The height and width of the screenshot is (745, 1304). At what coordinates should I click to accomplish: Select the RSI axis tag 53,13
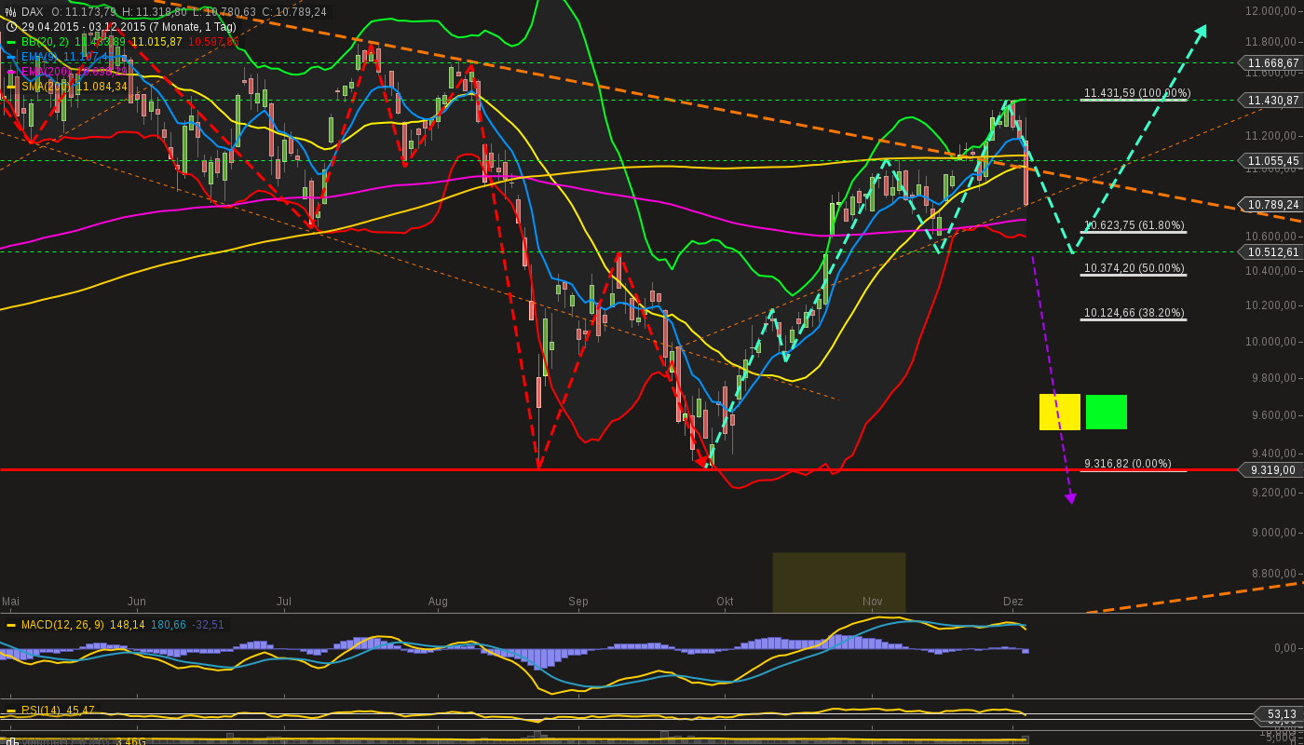1278,715
